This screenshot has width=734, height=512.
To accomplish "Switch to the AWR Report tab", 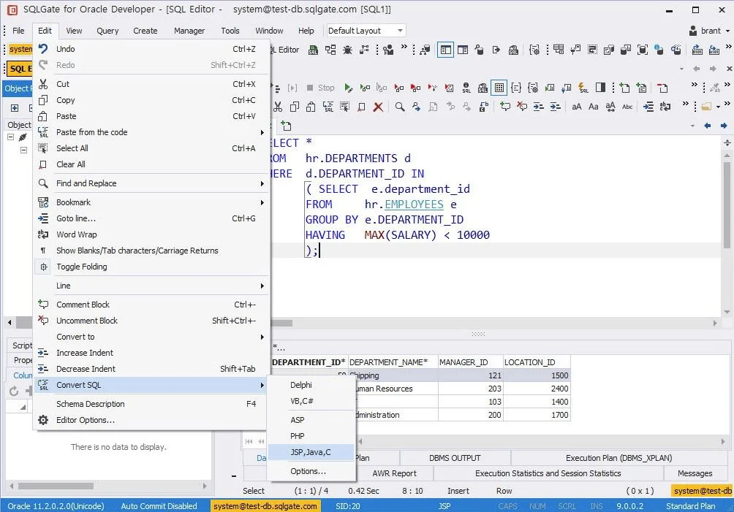I will 394,473.
